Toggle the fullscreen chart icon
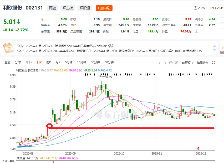This screenshot has height=163, width=224. 213,63
